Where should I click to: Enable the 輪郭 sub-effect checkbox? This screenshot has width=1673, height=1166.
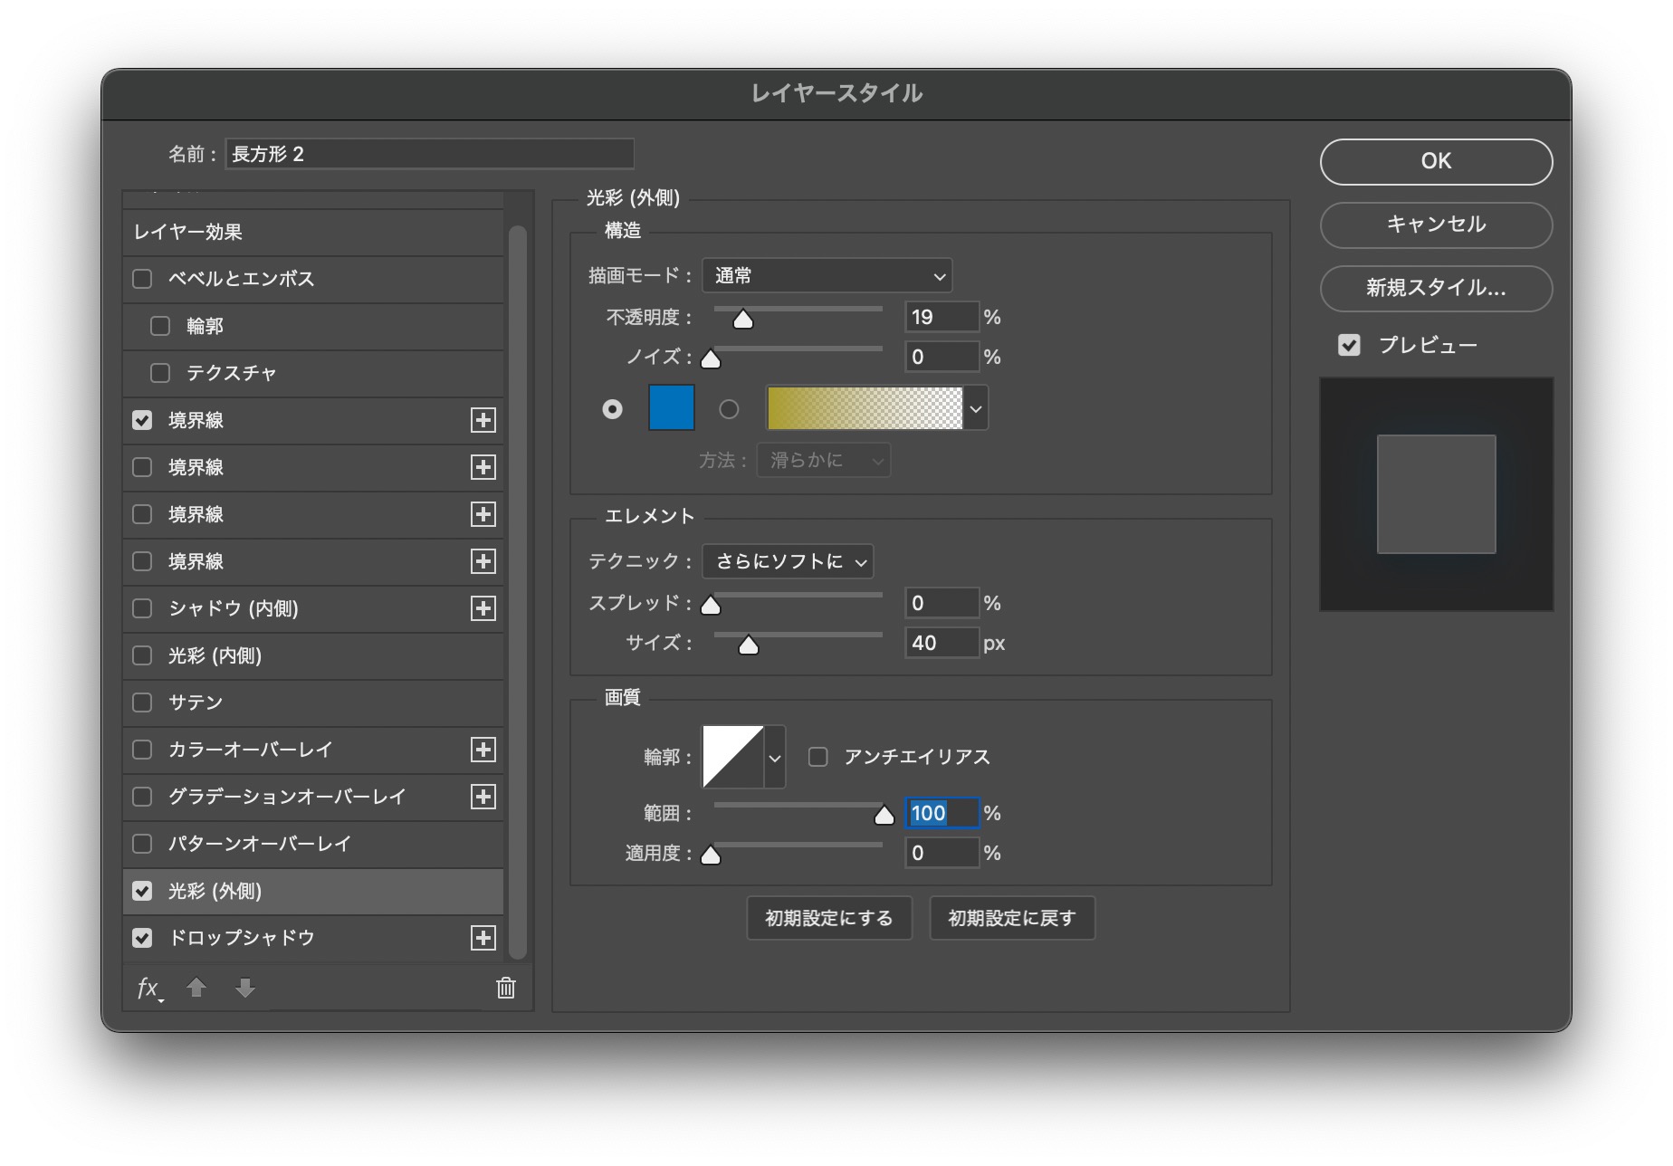coord(160,326)
